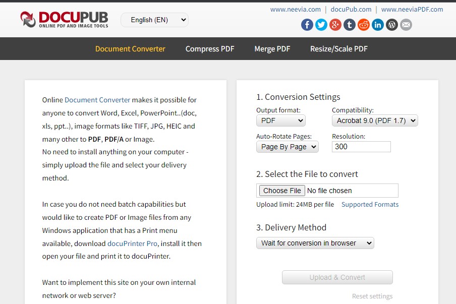
Task: Click the '3. Delivery Method' heading
Action: tap(291, 227)
